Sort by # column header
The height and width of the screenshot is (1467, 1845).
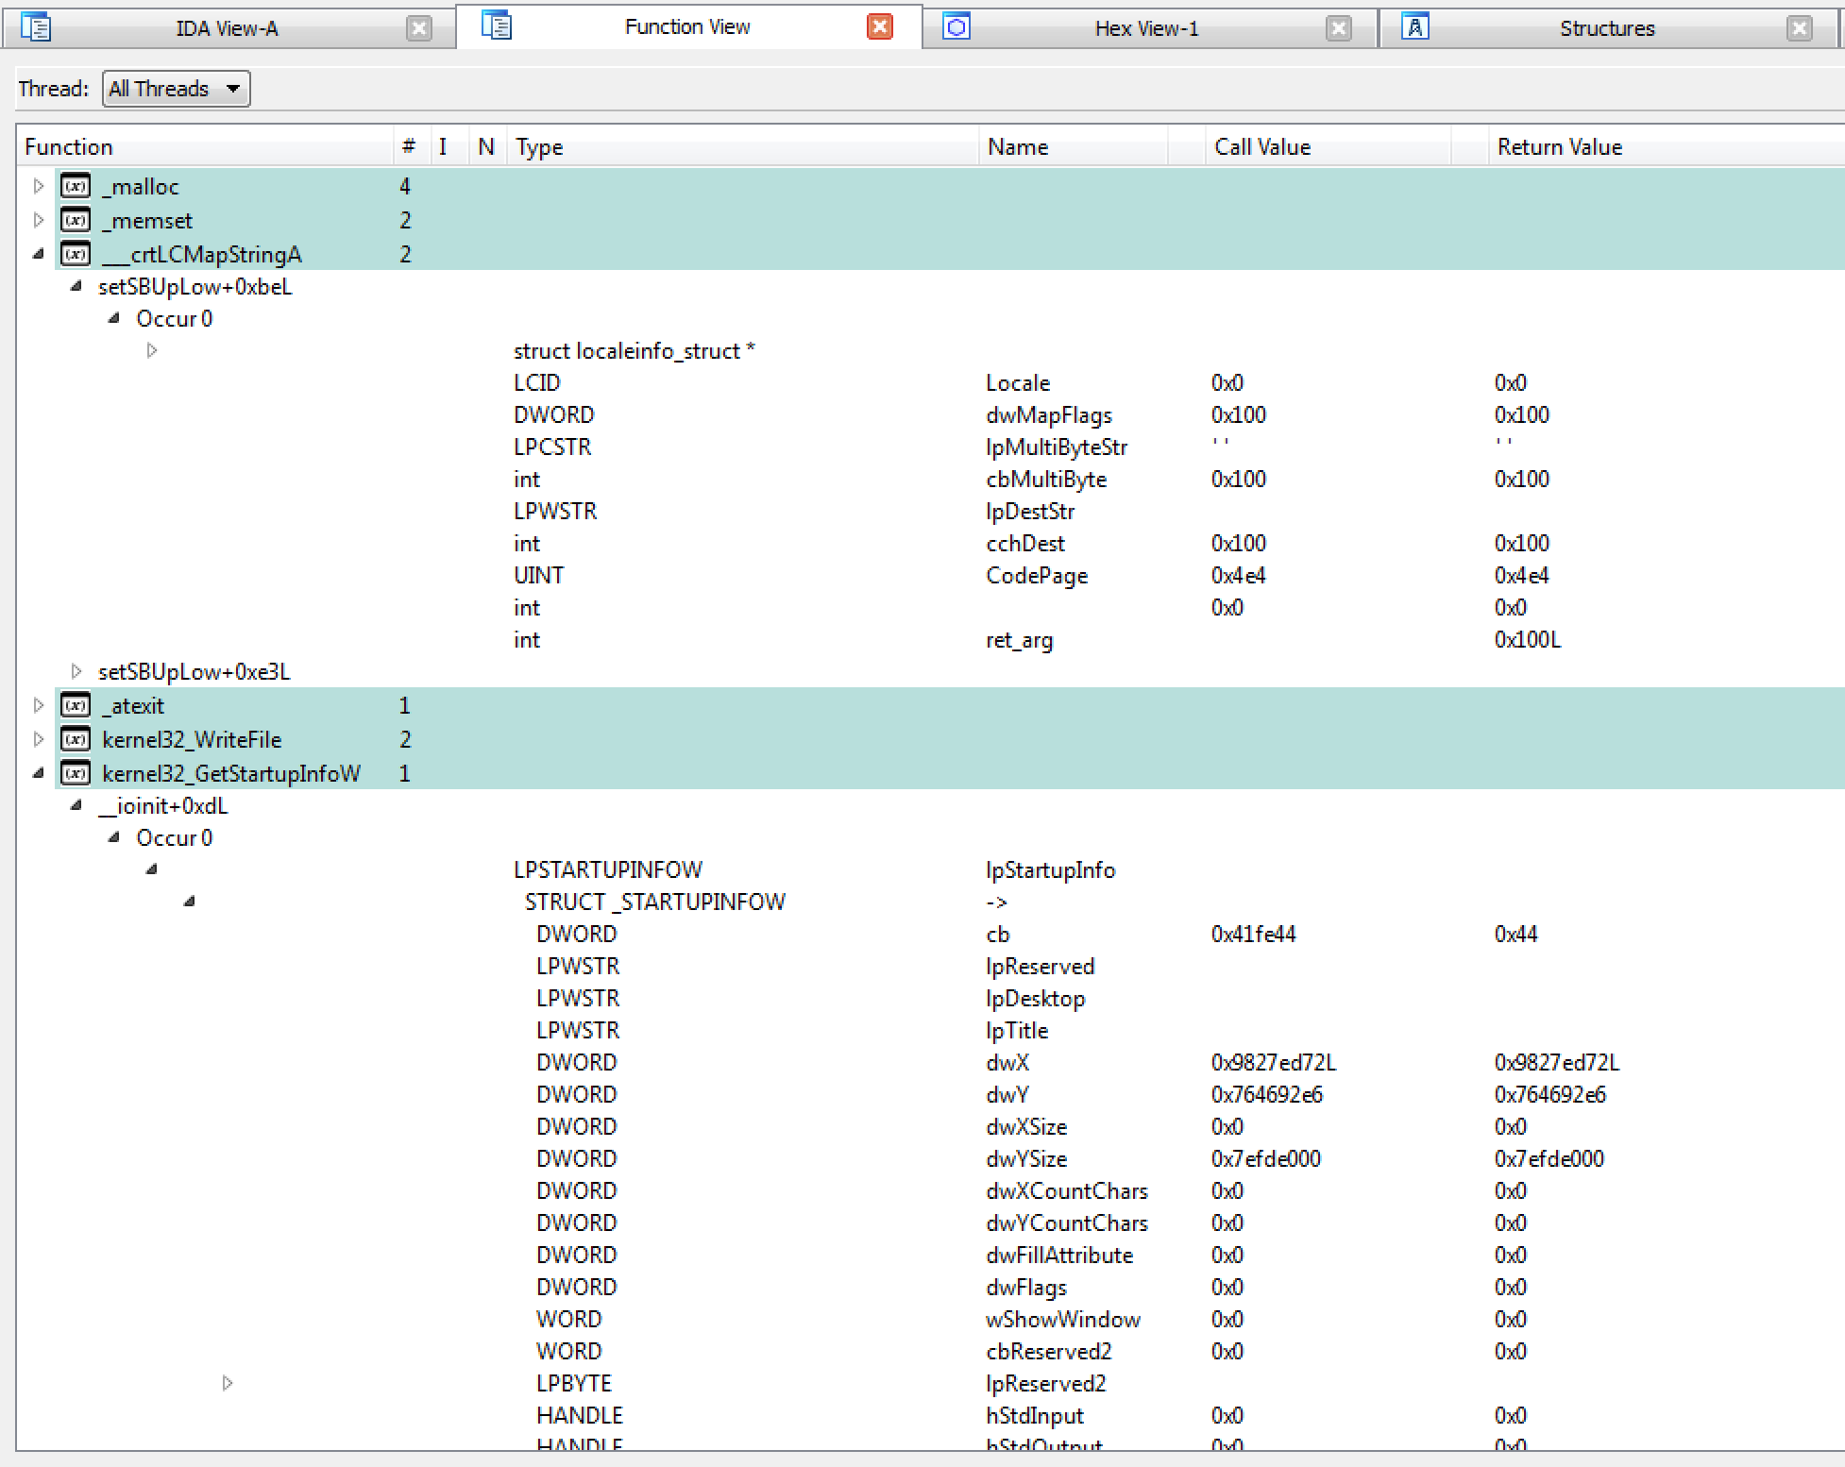pos(409,147)
